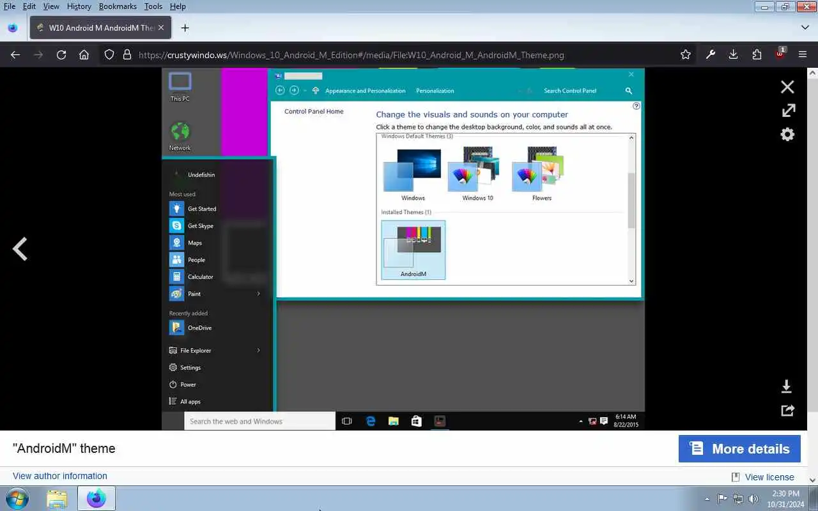The height and width of the screenshot is (511, 818).
Task: Click the "AndroidM" theme caption text
Action: click(64, 448)
